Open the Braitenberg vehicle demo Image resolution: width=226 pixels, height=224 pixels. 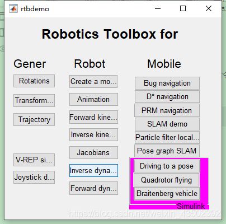click(x=167, y=193)
